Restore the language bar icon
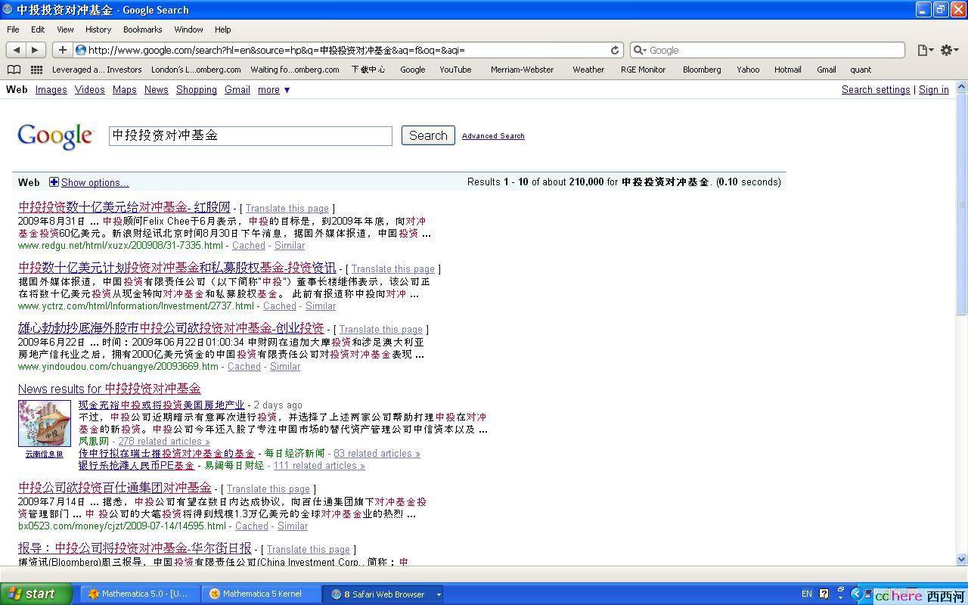Screen dimensions: 968x605 pos(840,591)
